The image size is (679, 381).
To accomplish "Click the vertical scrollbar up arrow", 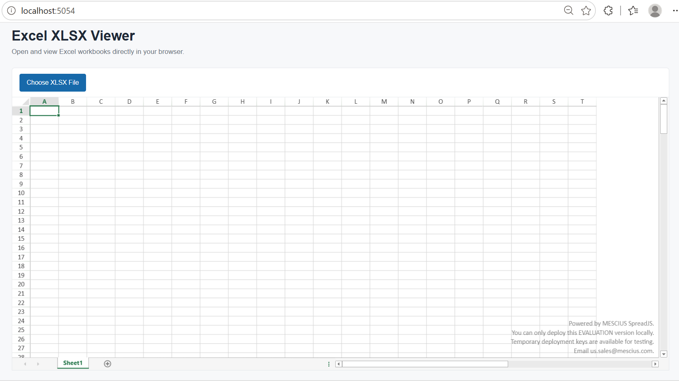I will [x=664, y=101].
